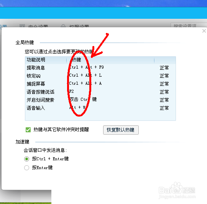Screen dimensions: 207x204
Task: Select the 开启划词搜索 row
Action: (x=100, y=100)
